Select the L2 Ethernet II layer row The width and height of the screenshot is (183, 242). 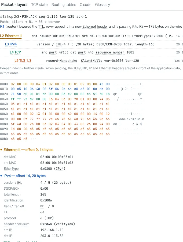point(91,36)
